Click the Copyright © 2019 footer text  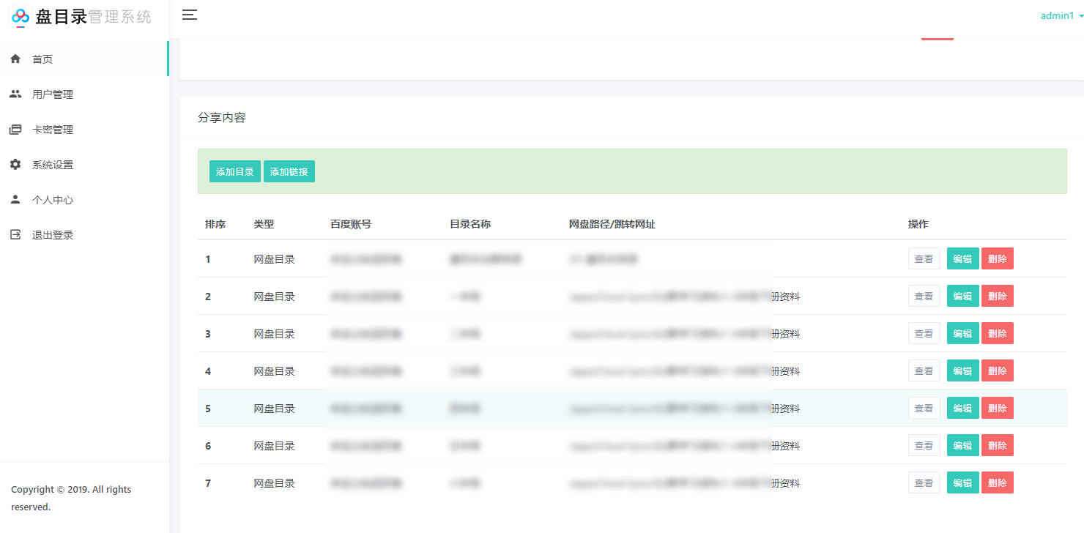tap(71, 498)
